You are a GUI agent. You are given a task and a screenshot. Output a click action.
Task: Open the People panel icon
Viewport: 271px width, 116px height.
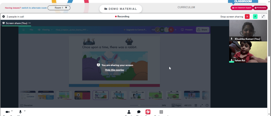(129, 112)
